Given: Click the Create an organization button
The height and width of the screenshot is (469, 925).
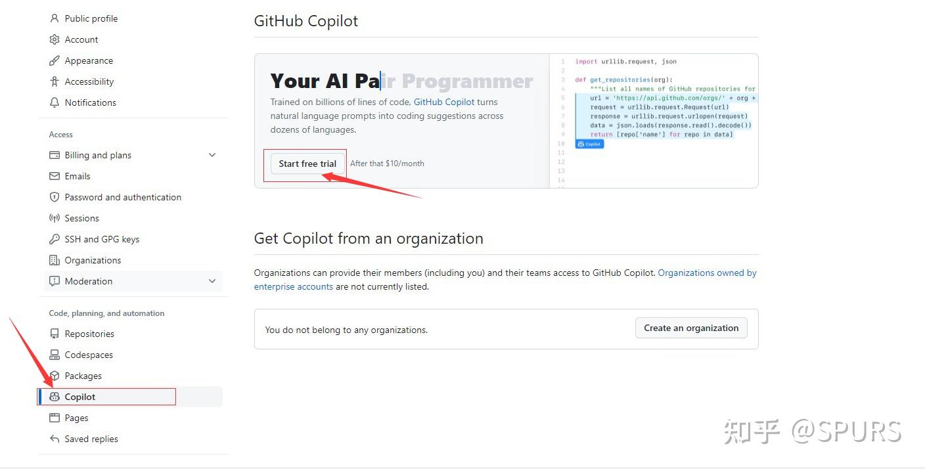Looking at the screenshot, I should [691, 328].
